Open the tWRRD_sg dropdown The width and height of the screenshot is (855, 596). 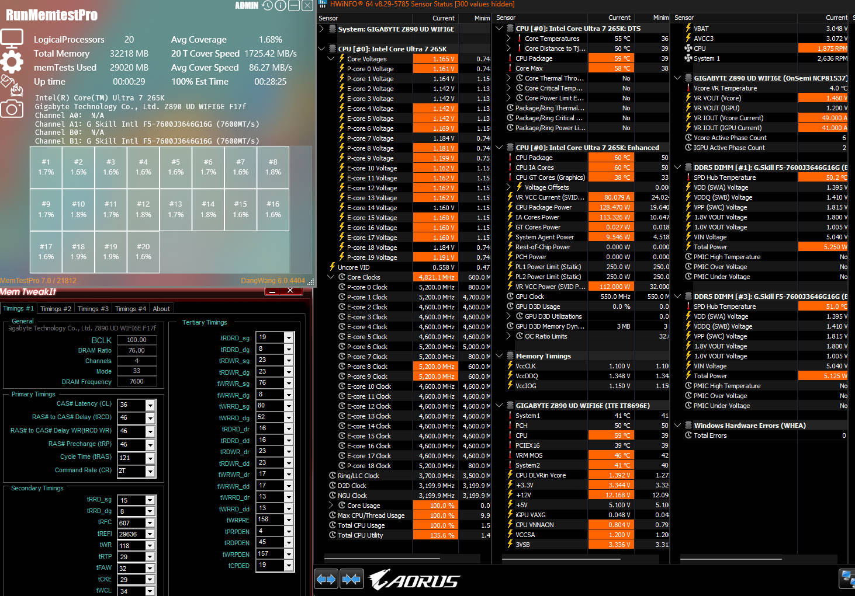click(289, 406)
